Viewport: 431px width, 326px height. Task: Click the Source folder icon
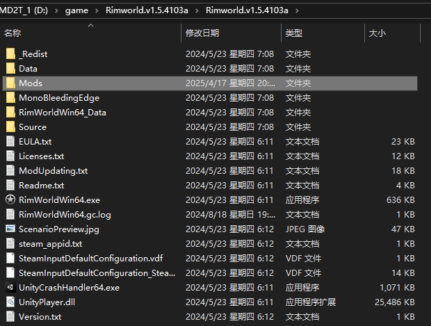pos(10,127)
